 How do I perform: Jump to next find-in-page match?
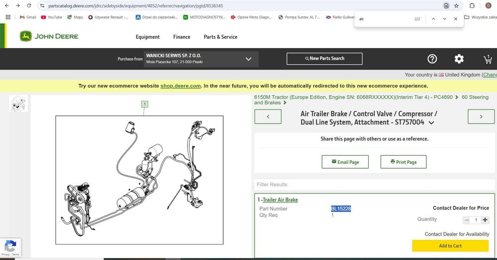pyautogui.click(x=444, y=19)
